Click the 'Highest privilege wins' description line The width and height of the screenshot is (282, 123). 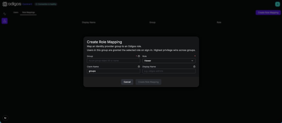point(141,50)
